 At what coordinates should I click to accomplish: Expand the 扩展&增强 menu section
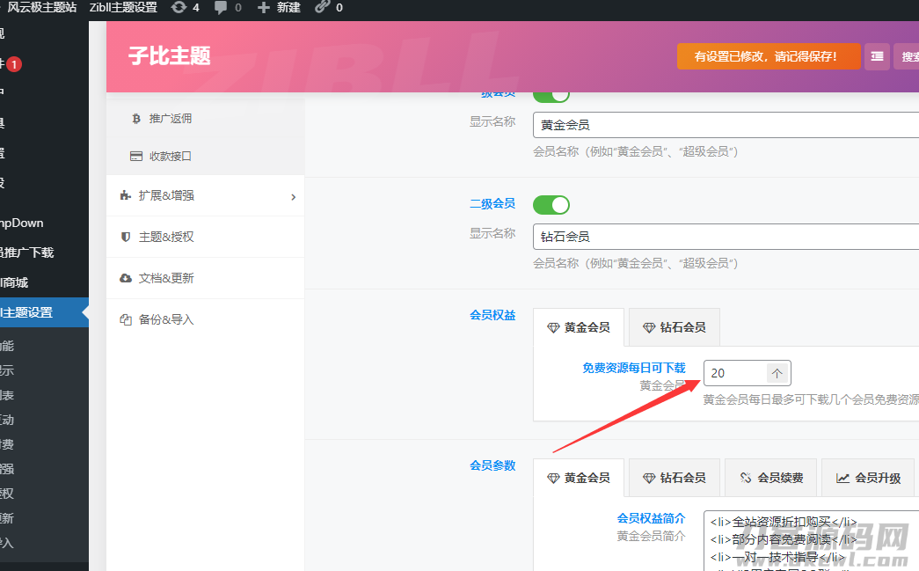point(206,195)
